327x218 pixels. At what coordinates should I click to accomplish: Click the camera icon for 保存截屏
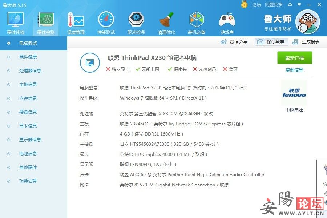(x=260, y=42)
